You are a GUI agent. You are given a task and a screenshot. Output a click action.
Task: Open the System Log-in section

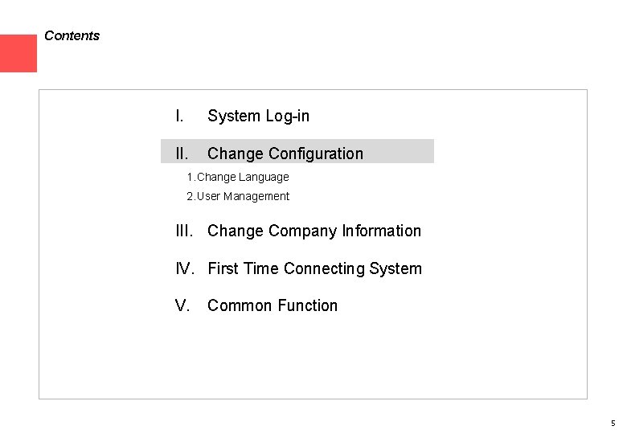coord(258,116)
